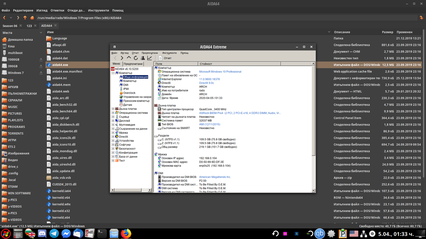Screen dimensions: 426x239
Task: Select Преносим компютър tree item
Action: click(136, 101)
